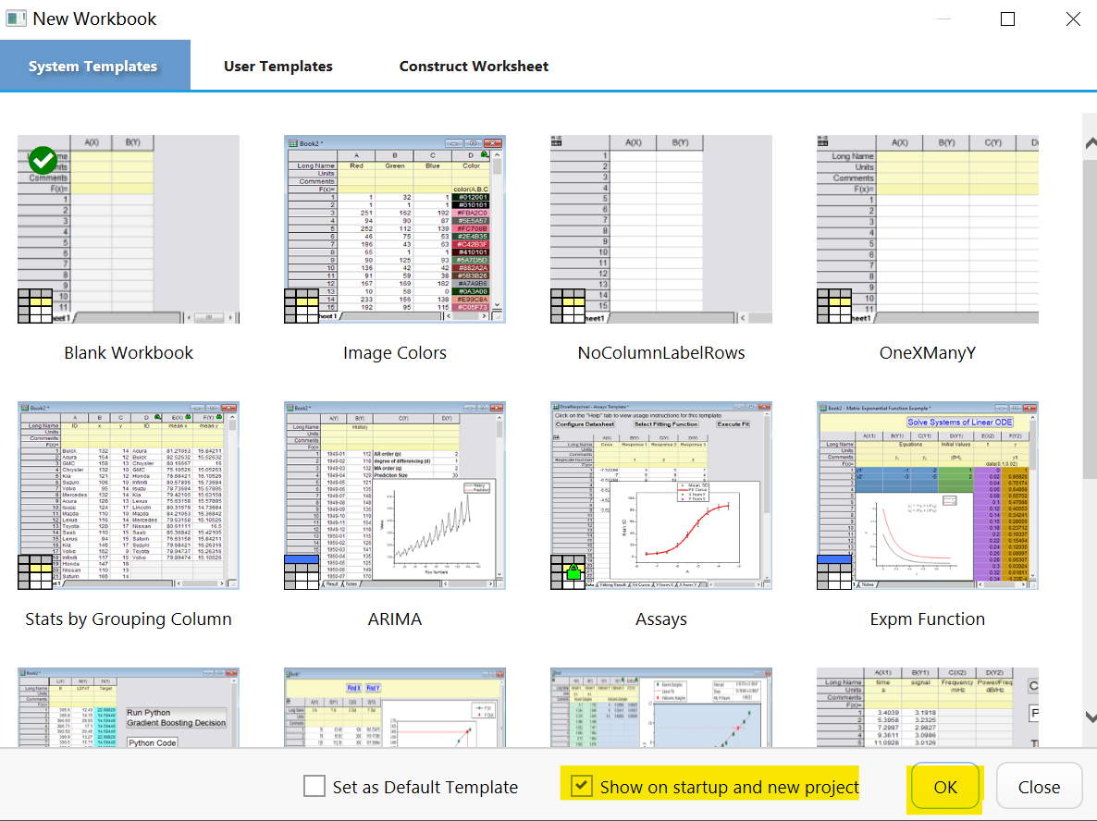Click the workbook icon on Image Colors thumbnail

tap(302, 306)
